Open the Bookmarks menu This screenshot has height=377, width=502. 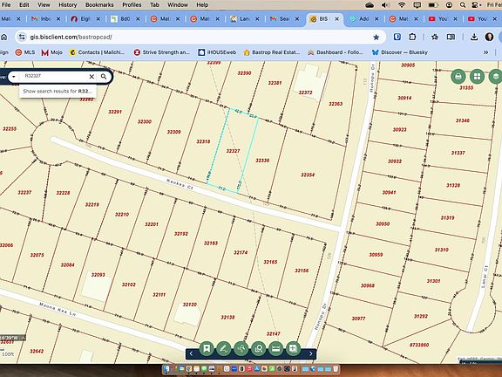(99, 5)
